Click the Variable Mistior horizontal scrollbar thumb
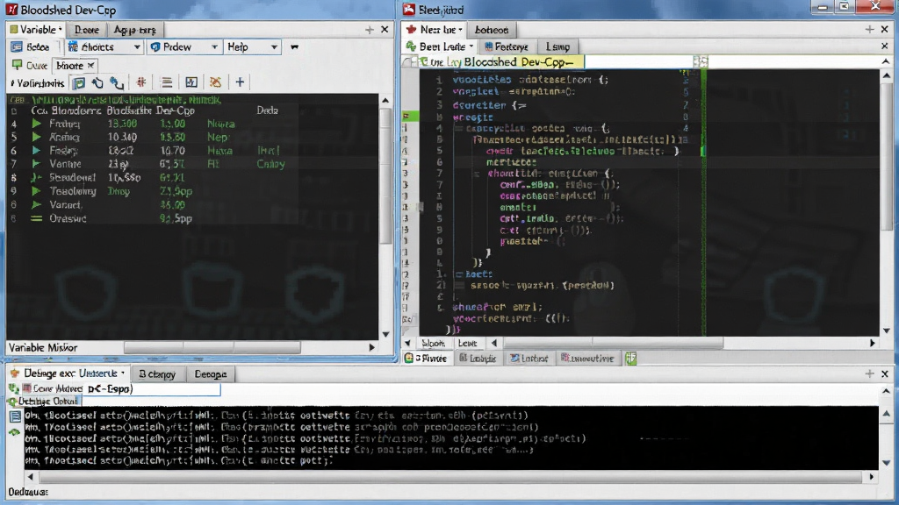This screenshot has height=505, width=899. click(212, 347)
